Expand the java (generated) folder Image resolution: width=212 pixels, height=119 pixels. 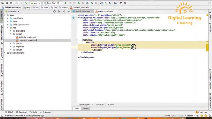pyautogui.click(x=8, y=24)
